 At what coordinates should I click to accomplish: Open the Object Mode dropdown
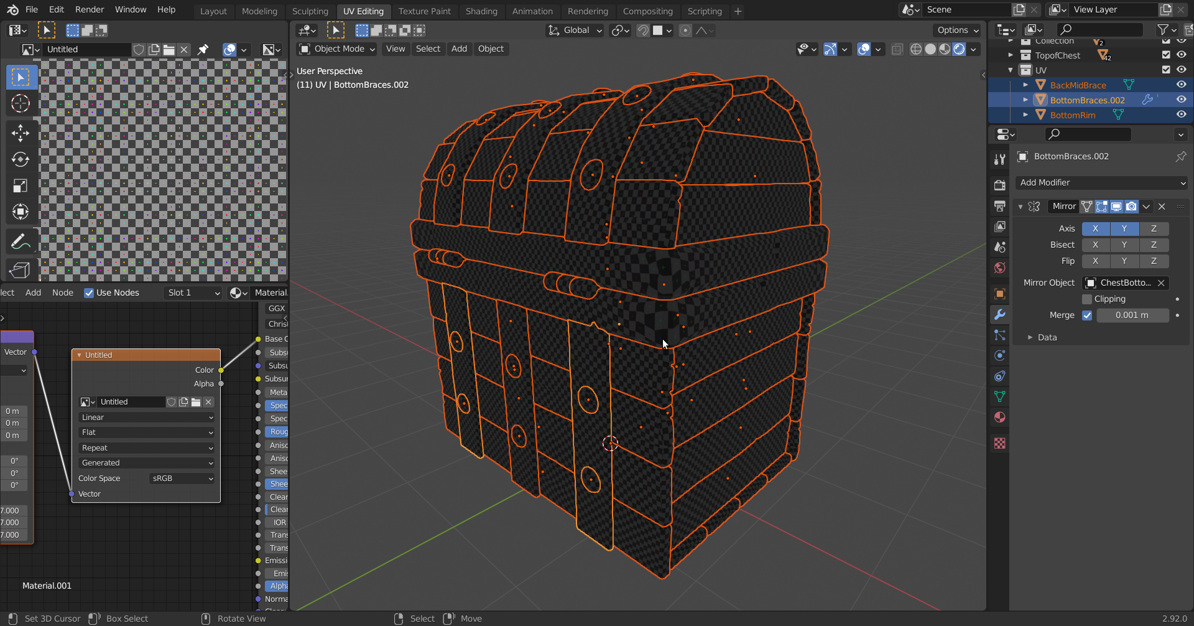(x=338, y=49)
